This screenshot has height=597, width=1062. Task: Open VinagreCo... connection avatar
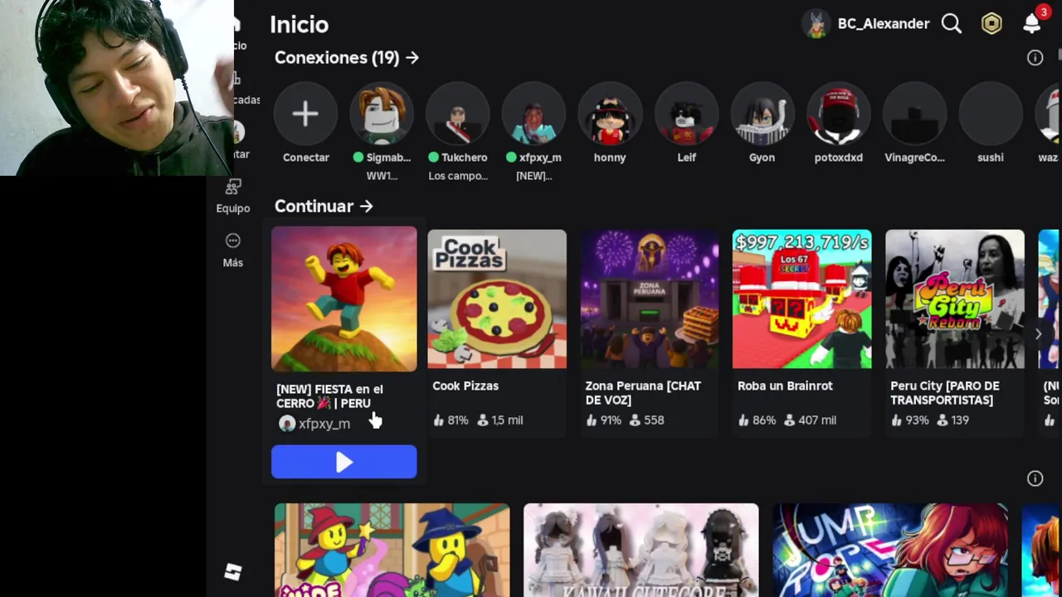915,114
